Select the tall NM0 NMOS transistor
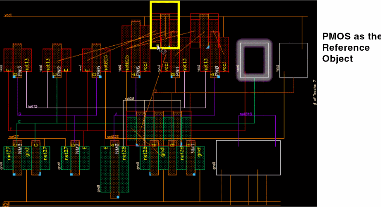Viewport: 381px width, 207px height. 115,169
